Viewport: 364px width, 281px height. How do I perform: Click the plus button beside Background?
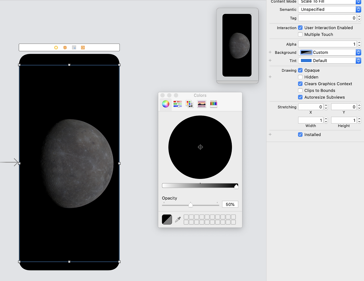(270, 52)
